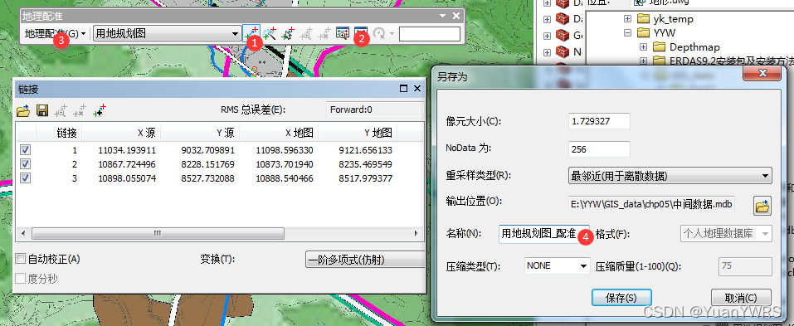Viewport: 794px width, 326px height.
Task: Click the Y 源 column header
Action: (x=200, y=133)
